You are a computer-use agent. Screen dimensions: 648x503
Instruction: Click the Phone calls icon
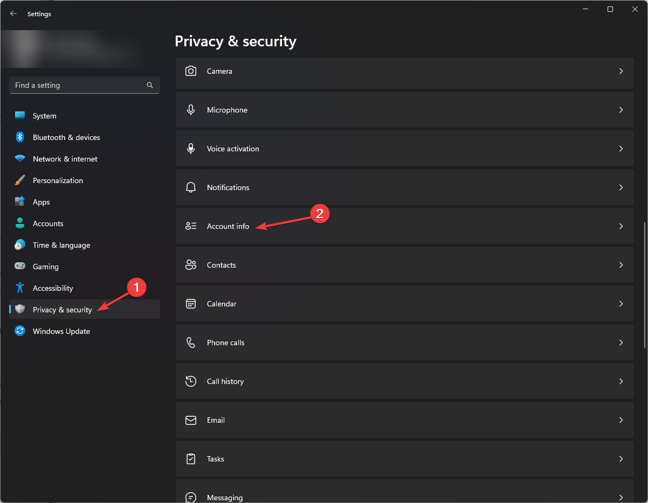click(191, 342)
